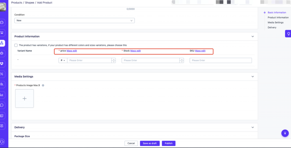Open the dashboard gauge icon in sidebar
291x148 pixels.
[x=2, y=22]
